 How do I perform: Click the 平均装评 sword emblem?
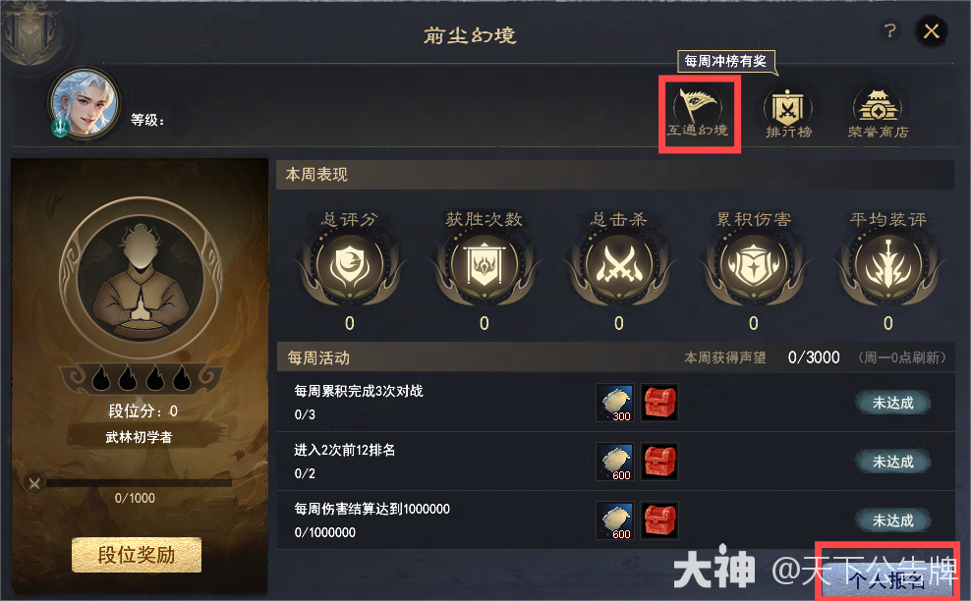tap(888, 265)
